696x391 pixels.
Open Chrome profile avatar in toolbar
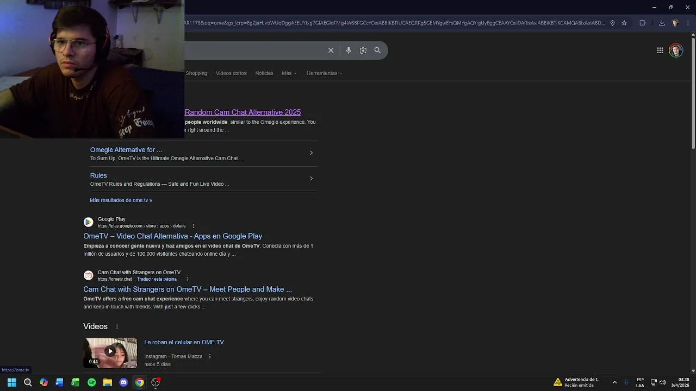tap(675, 23)
